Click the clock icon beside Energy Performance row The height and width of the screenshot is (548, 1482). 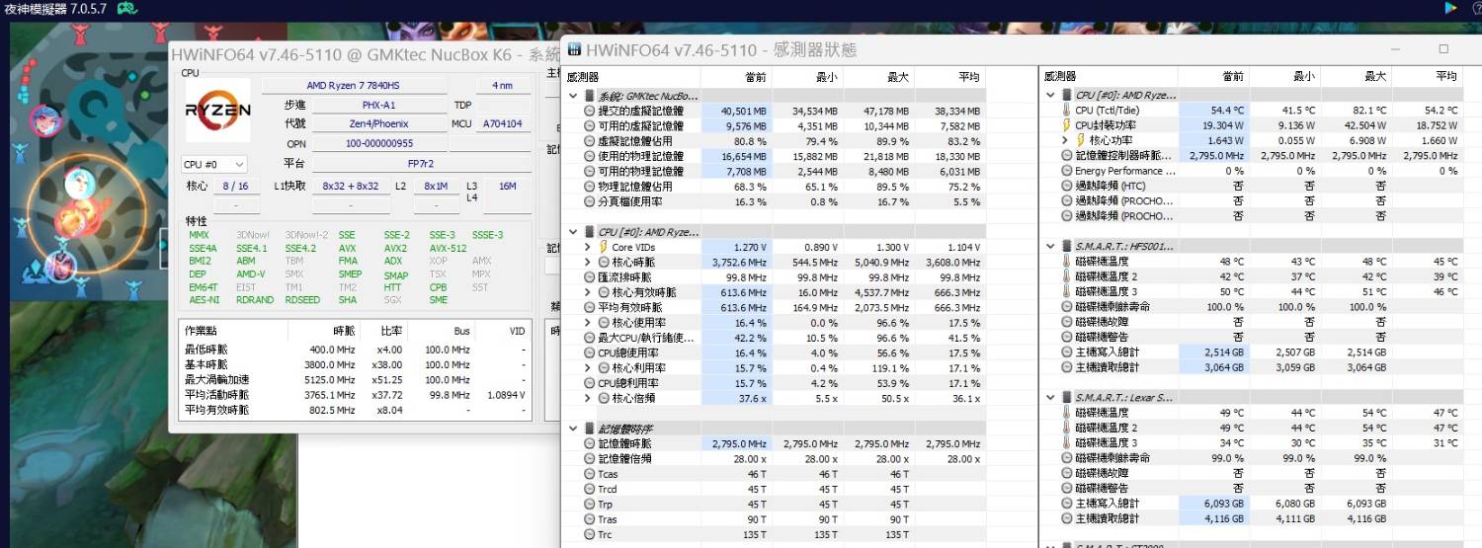point(1066,171)
